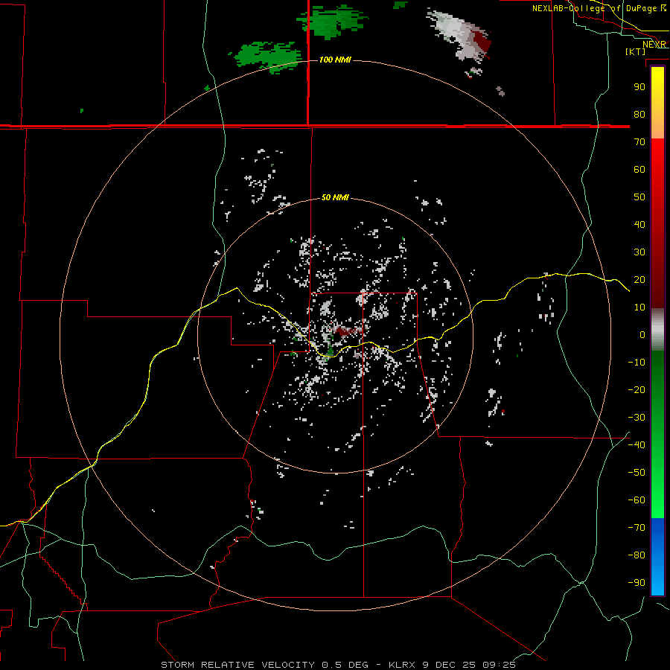Click the 60 value on the color scale

tap(639, 169)
